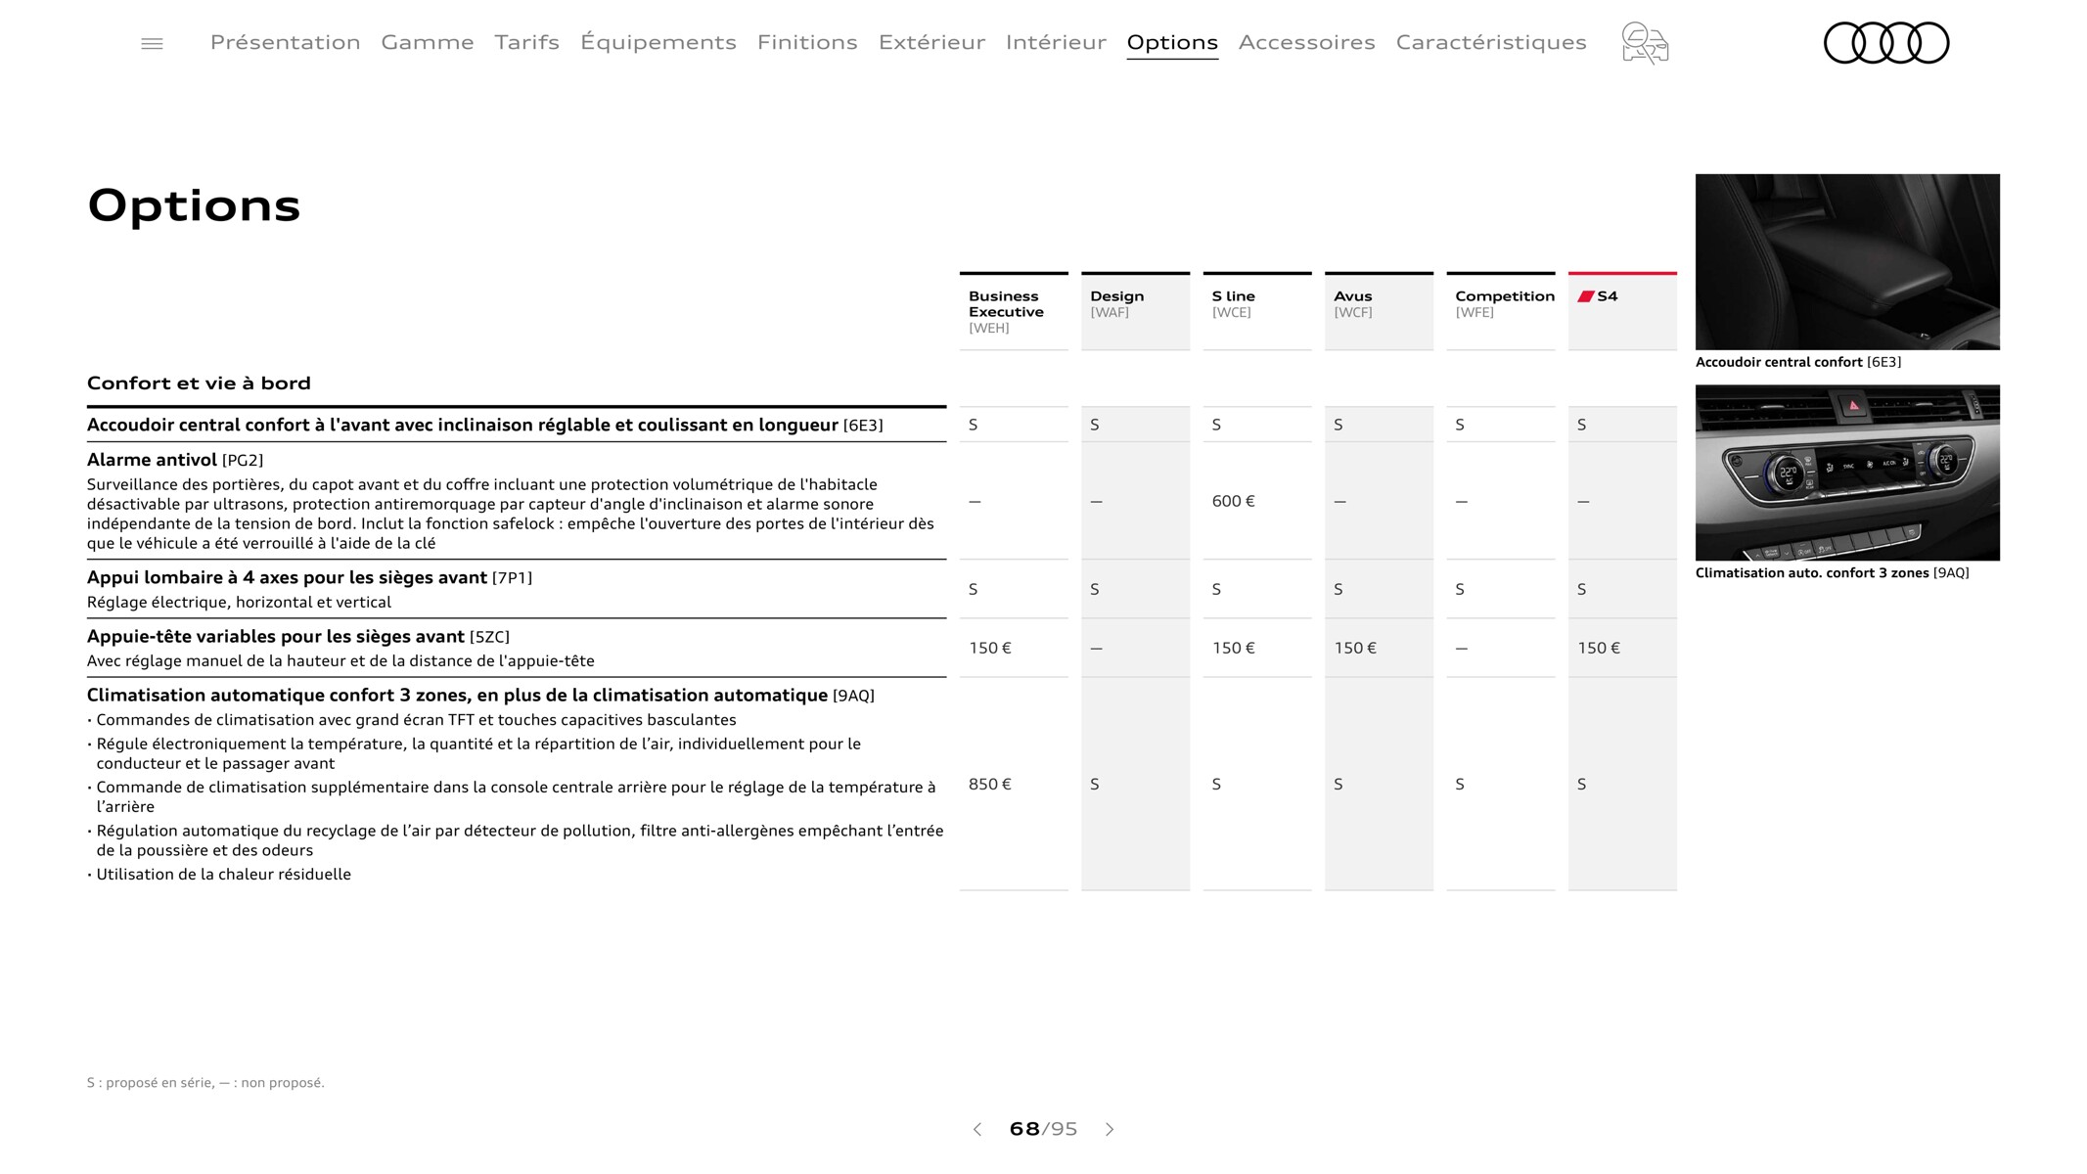Go to previous page arrow
Viewport: 2087px width, 1174px height.
976,1129
